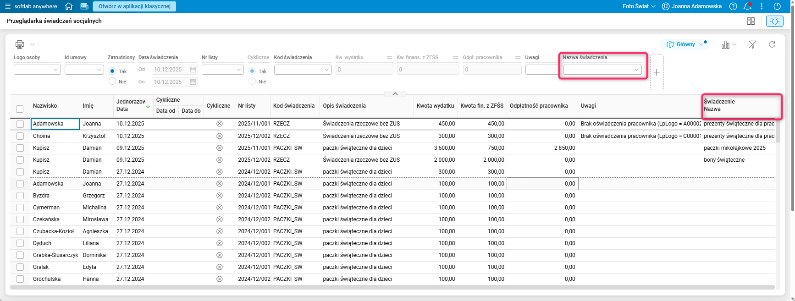Open notifications bell icon

747,6
